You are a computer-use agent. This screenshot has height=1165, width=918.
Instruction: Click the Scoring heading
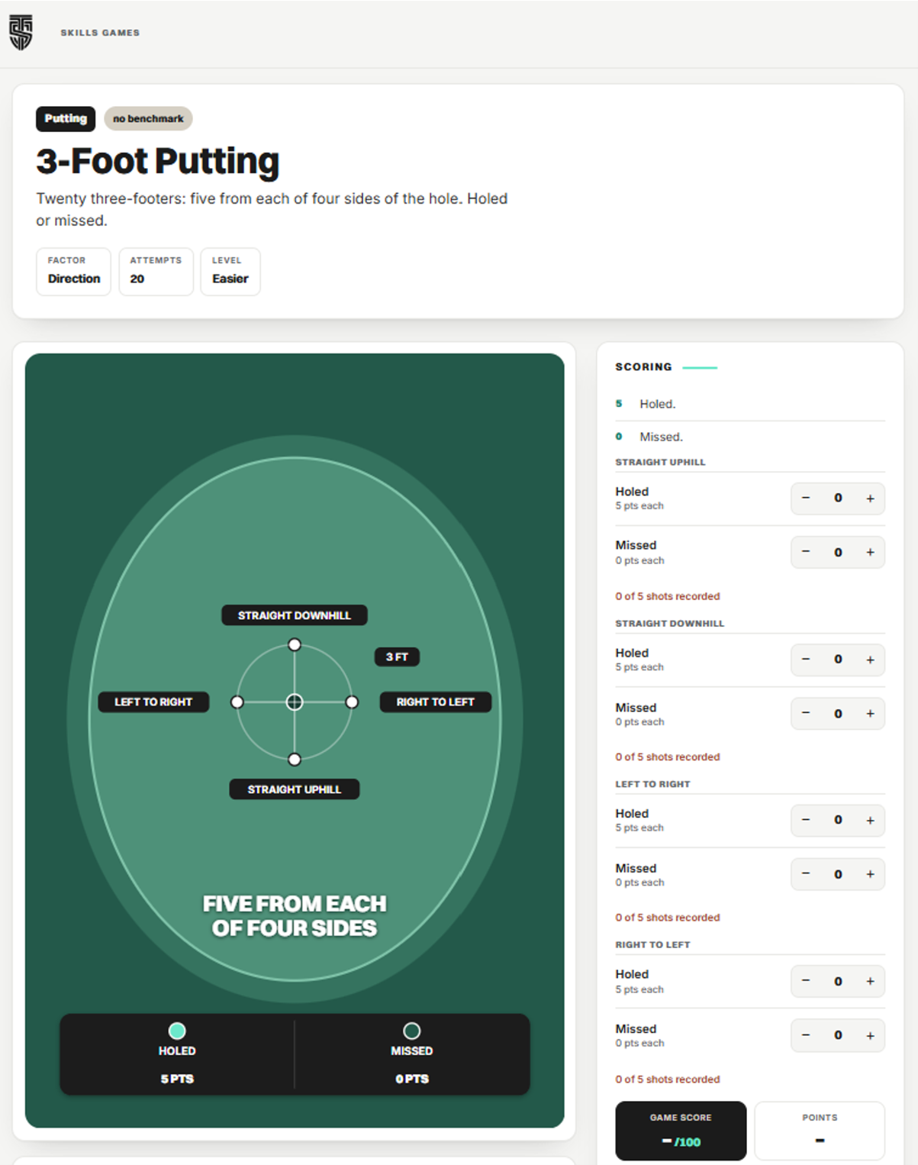pos(643,367)
